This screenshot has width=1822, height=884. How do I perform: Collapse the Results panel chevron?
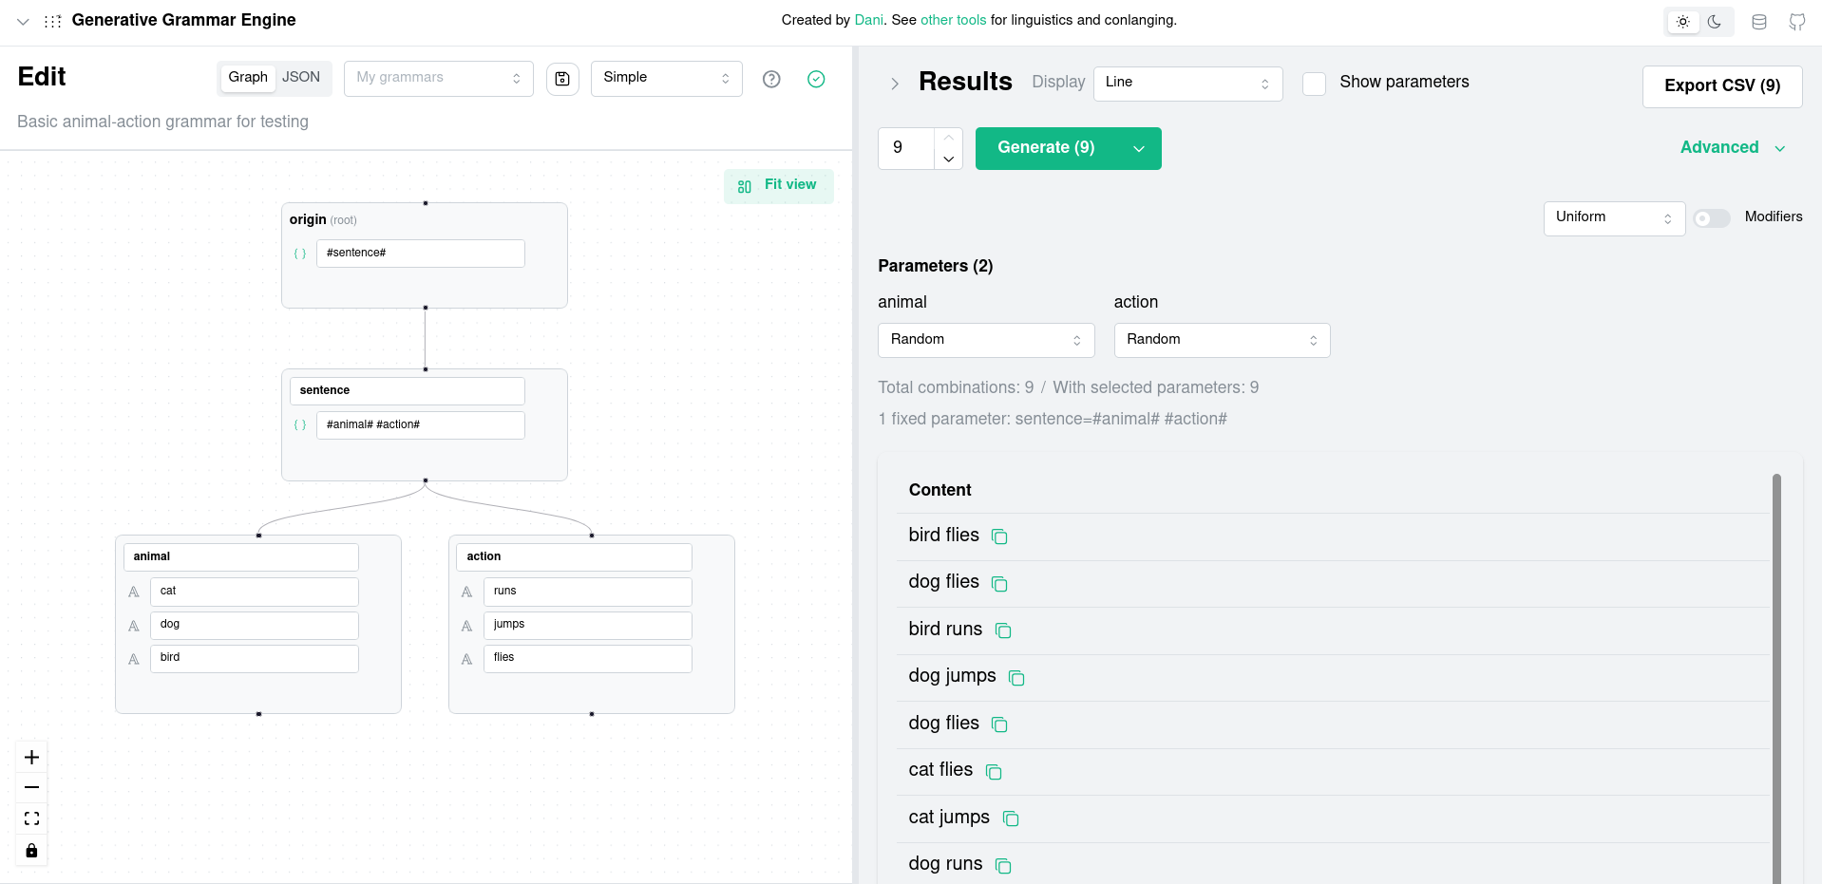[895, 84]
